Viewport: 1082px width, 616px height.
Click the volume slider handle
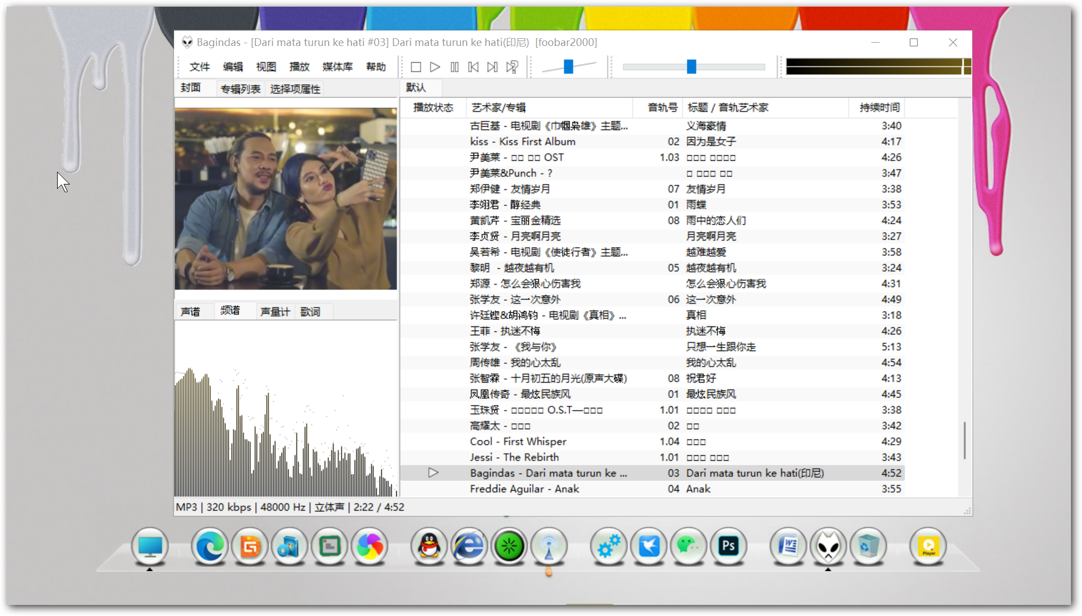pos(568,66)
